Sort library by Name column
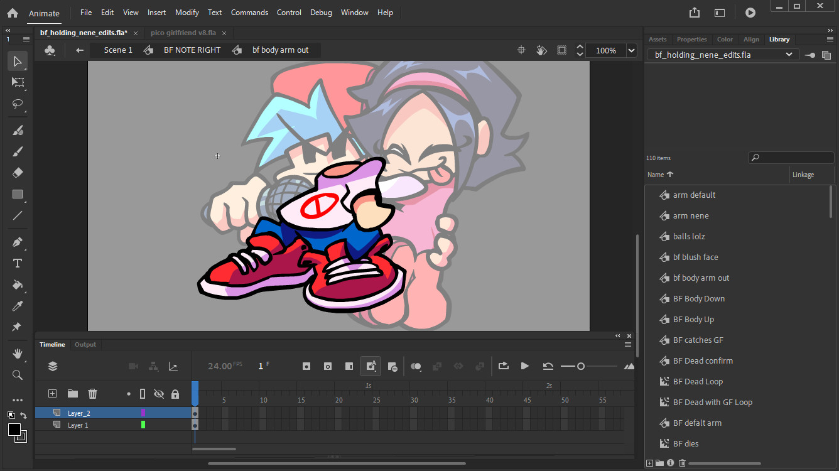Image resolution: width=839 pixels, height=471 pixels. pyautogui.click(x=656, y=175)
